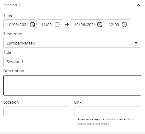Click the Link field label
The height and width of the screenshot is (134, 145).
point(78,102)
